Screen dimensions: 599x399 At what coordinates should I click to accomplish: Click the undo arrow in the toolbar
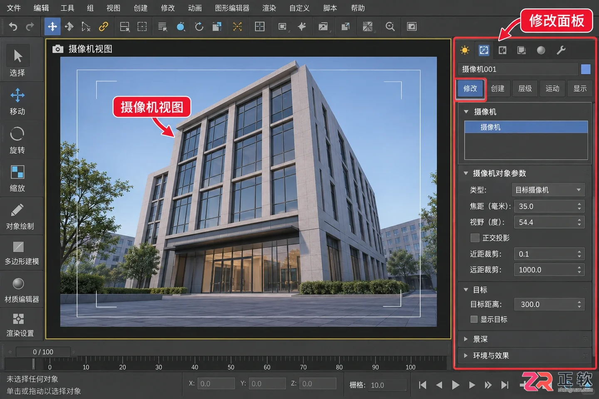(13, 27)
